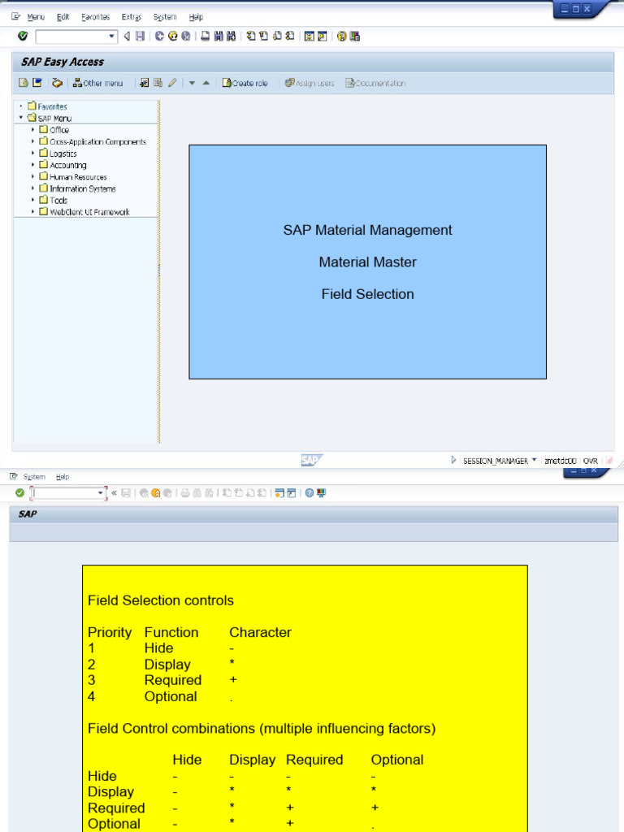Open the Edit menu
Image resolution: width=624 pixels, height=832 pixels.
pyautogui.click(x=63, y=17)
